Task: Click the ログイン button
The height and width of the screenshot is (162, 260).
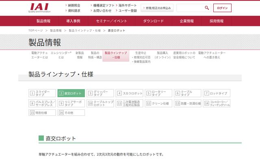Action: (222, 8)
